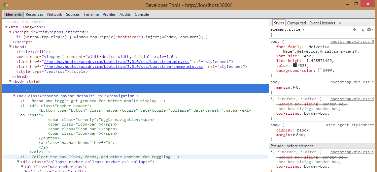Viewport: 377px width, 172px height.
Task: Click the Chrome icon in the title bar
Action: click(x=6, y=5)
